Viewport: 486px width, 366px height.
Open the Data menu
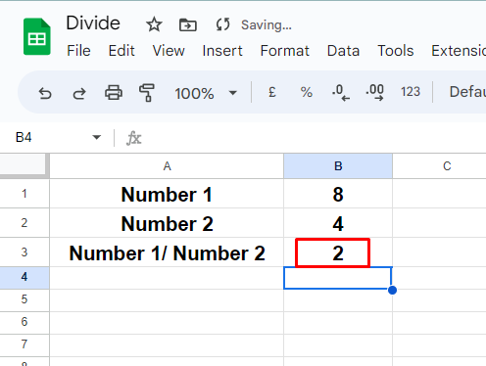343,51
